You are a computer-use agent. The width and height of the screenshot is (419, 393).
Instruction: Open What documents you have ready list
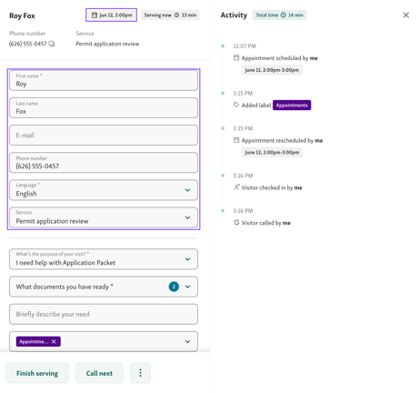point(104,287)
